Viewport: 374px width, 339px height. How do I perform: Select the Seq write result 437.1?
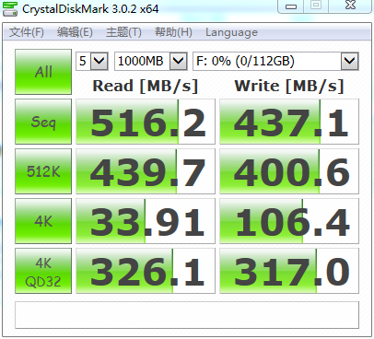click(289, 122)
